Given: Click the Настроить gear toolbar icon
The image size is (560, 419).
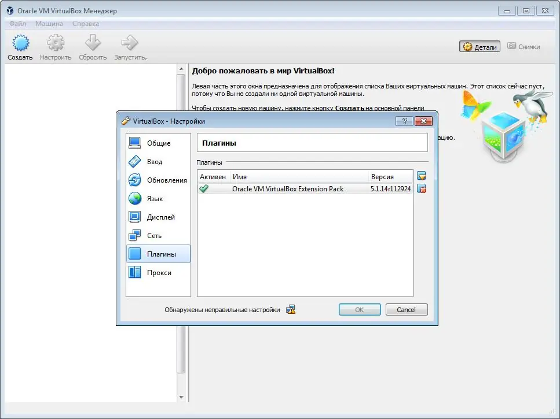Looking at the screenshot, I should (56, 43).
